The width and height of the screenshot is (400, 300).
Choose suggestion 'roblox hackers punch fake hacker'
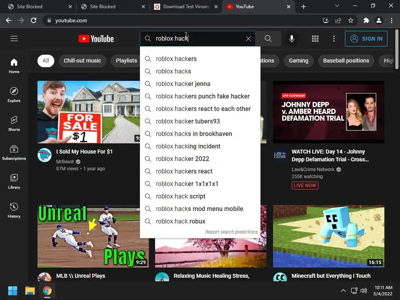[x=200, y=96]
